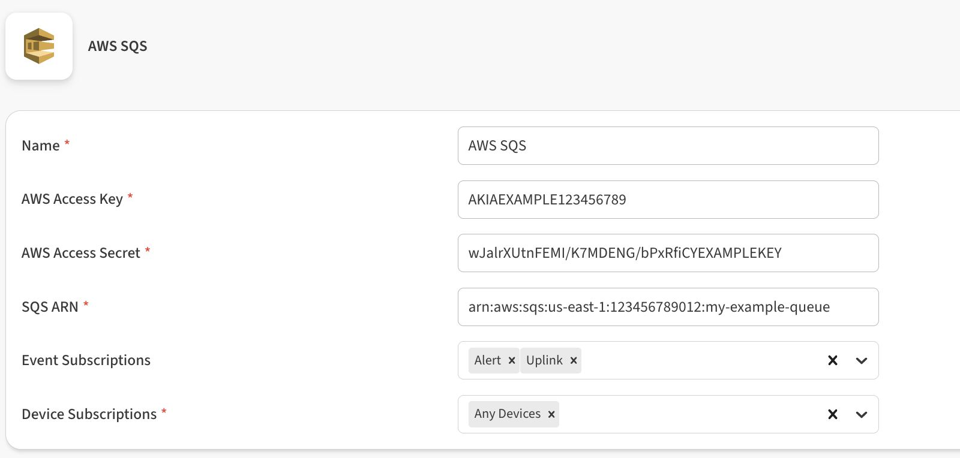Remove the Any Devices tag

(551, 414)
